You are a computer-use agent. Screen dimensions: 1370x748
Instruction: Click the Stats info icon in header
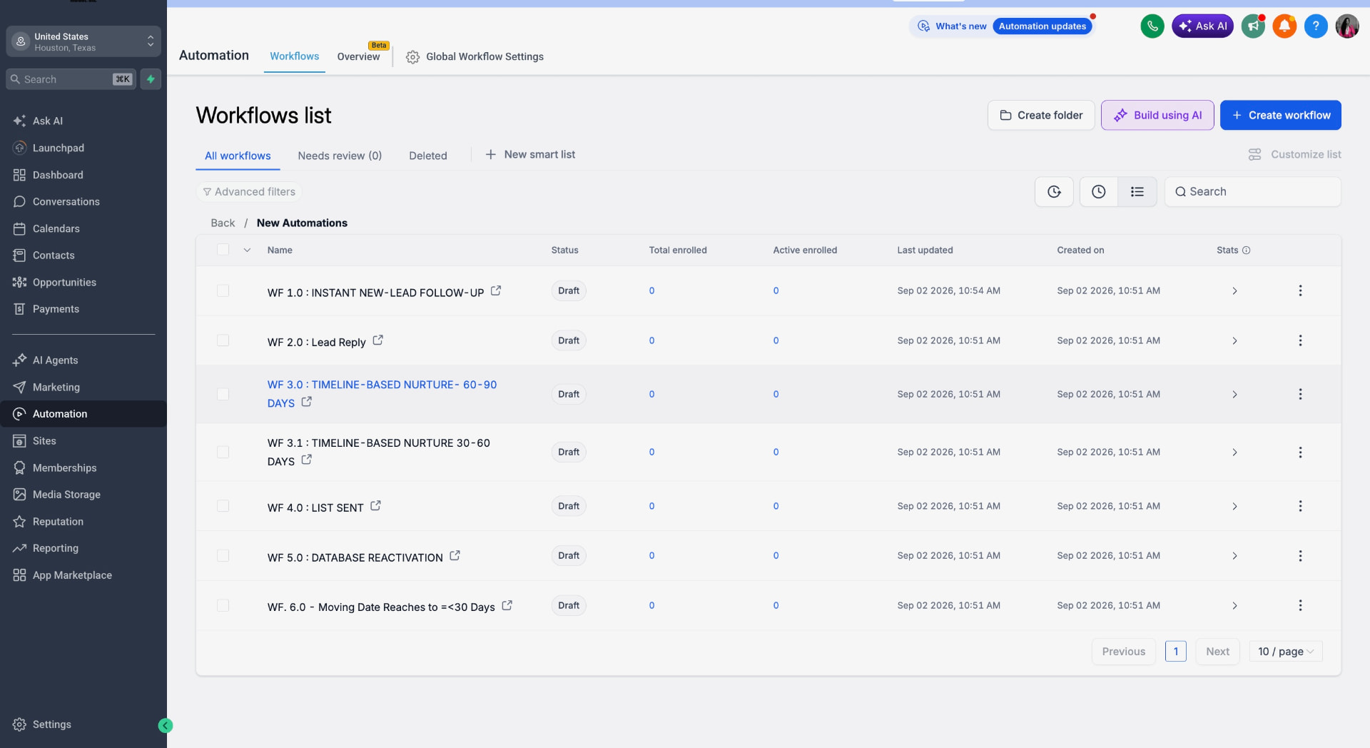[x=1247, y=251]
